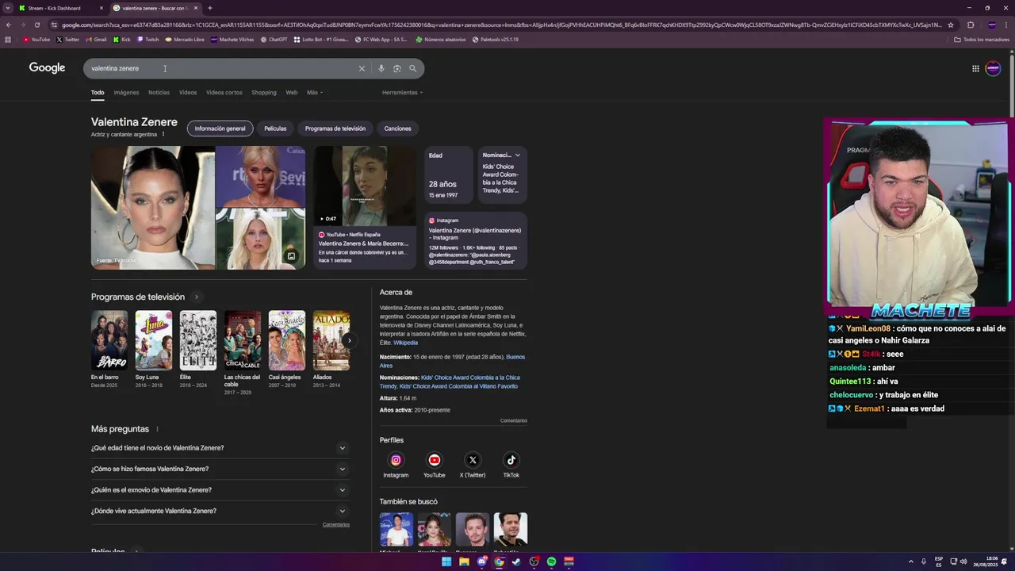The image size is (1015, 571).
Task: Open the Google account avatar
Action: [x=993, y=68]
